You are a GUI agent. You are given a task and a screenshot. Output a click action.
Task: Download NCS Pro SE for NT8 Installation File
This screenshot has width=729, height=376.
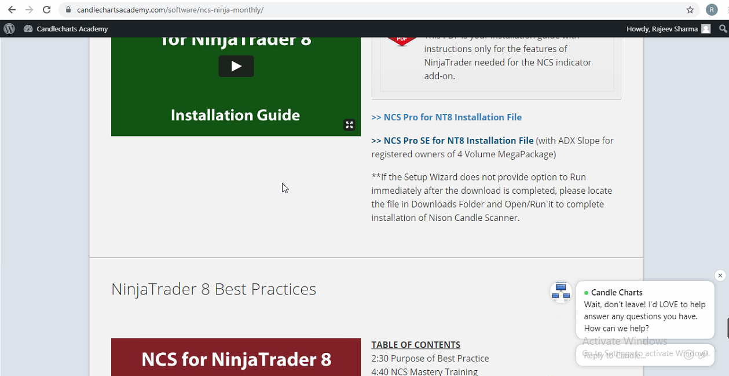coord(452,141)
